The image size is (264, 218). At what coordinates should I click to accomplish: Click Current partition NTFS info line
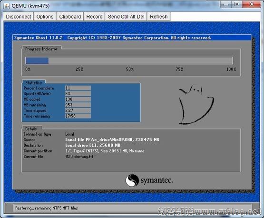105,151
